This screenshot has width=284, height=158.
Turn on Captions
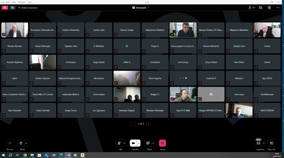(258, 143)
